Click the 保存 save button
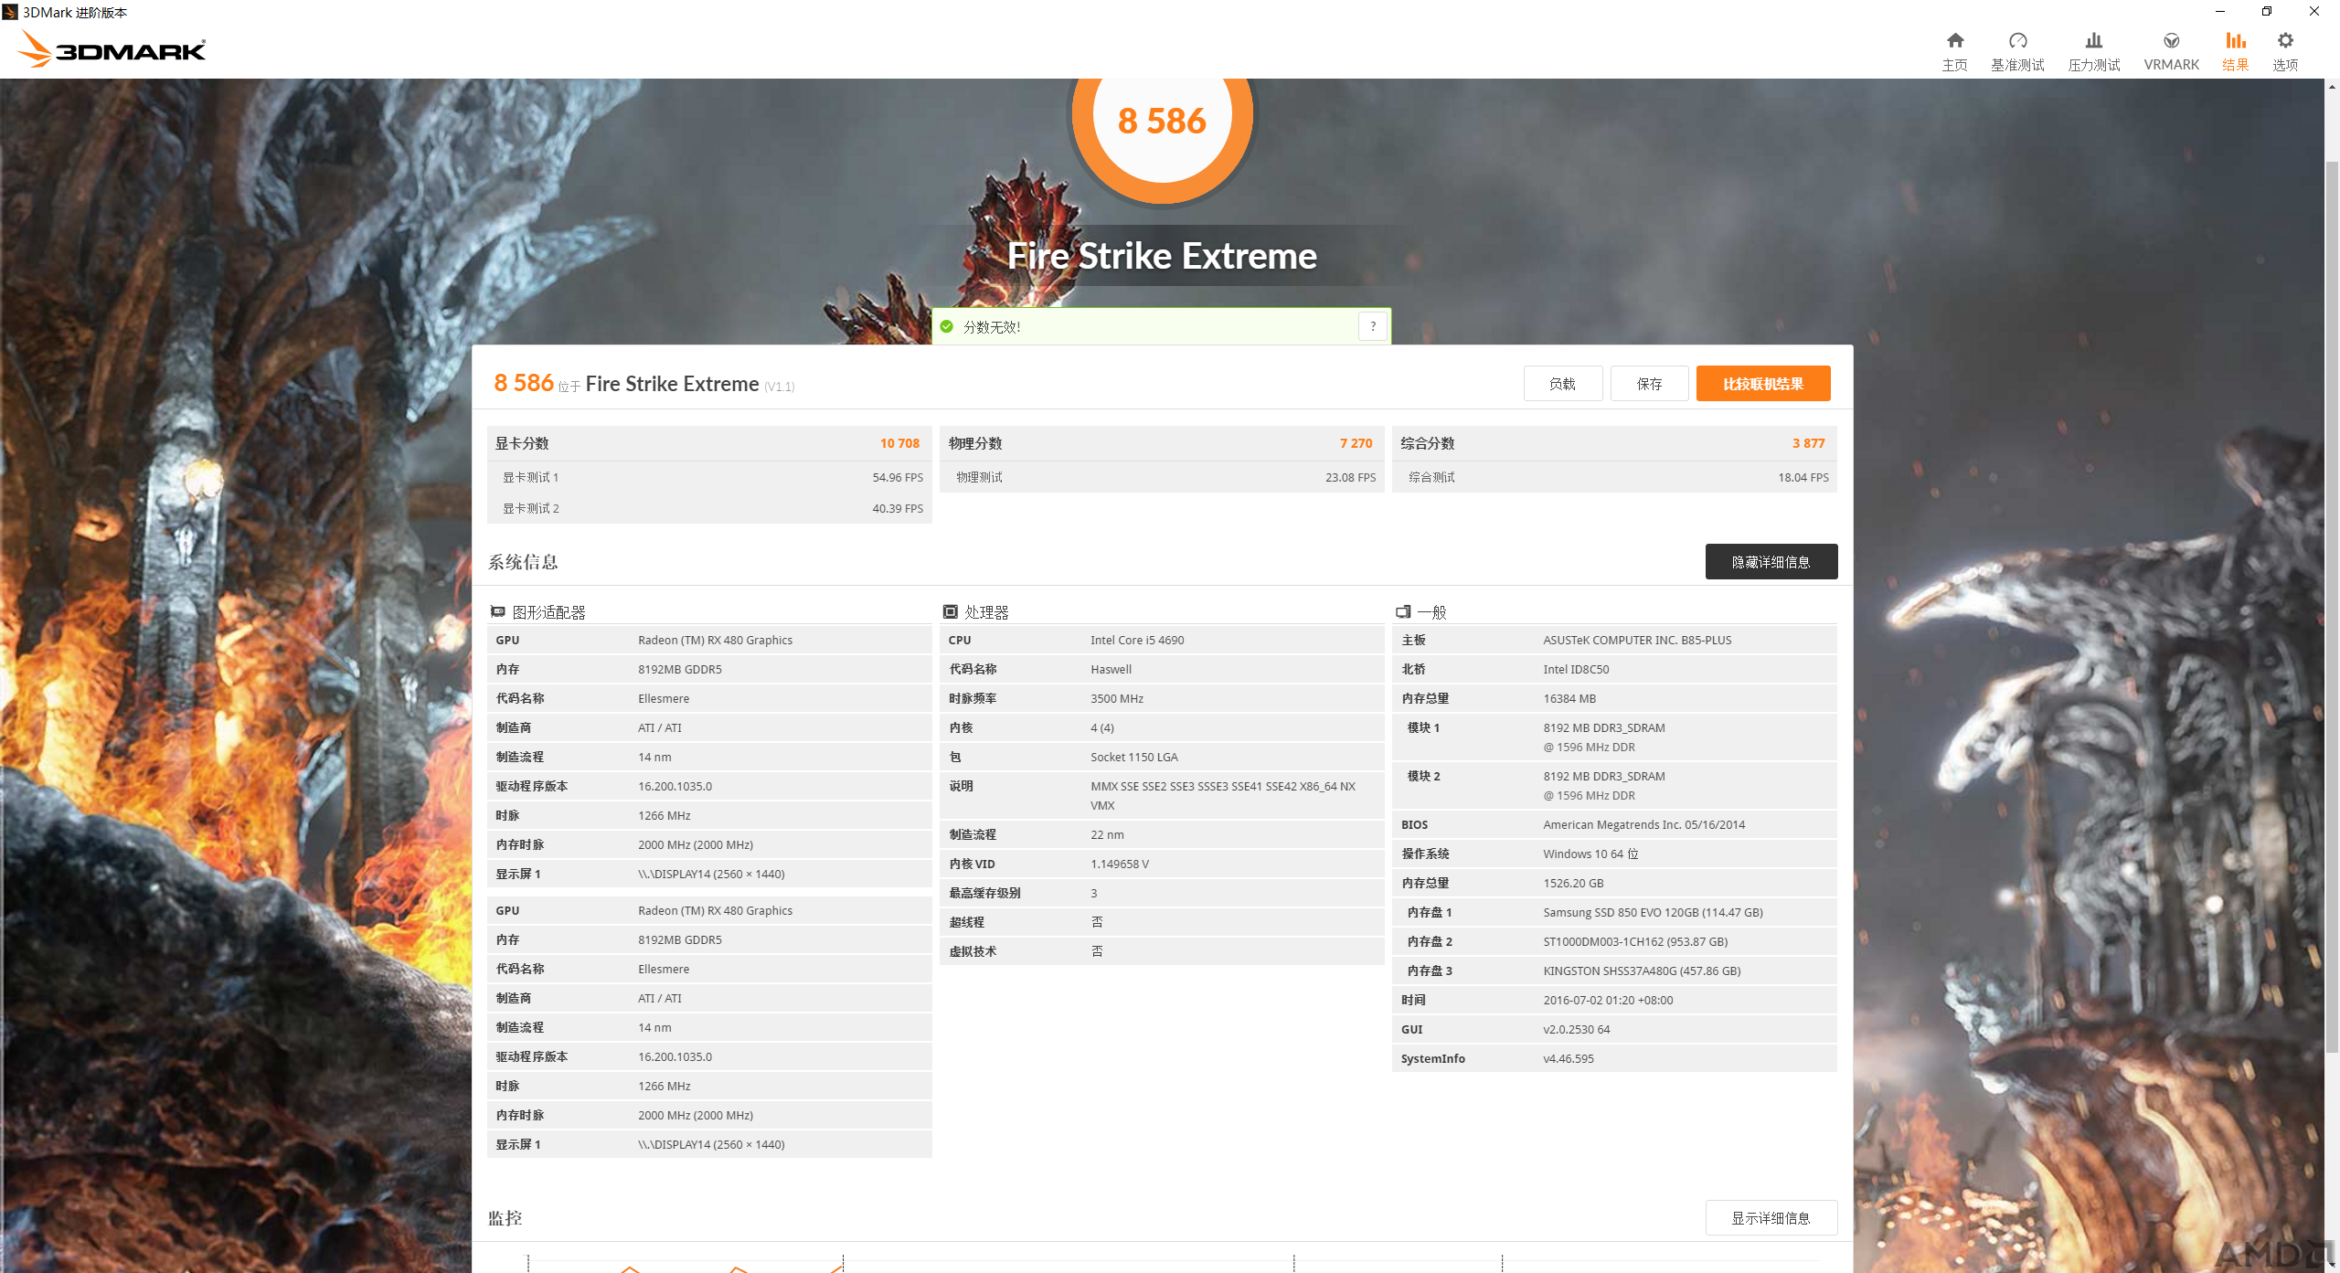Image resolution: width=2340 pixels, height=1273 pixels. coord(1649,383)
